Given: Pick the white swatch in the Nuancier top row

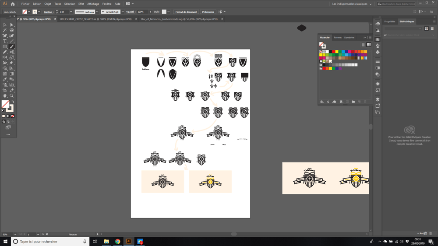Looking at the screenshot, I should (x=327, y=52).
